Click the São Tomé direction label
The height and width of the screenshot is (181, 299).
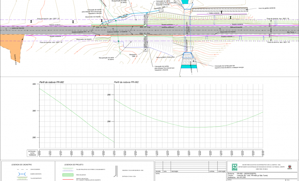pos(292,32)
